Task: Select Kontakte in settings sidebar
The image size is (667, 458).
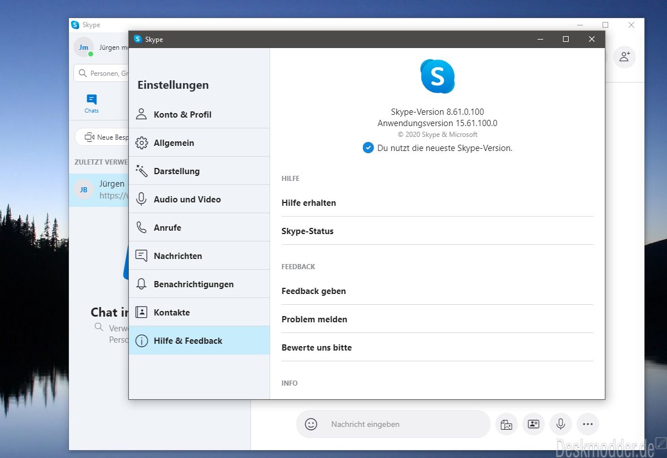Action: point(199,312)
